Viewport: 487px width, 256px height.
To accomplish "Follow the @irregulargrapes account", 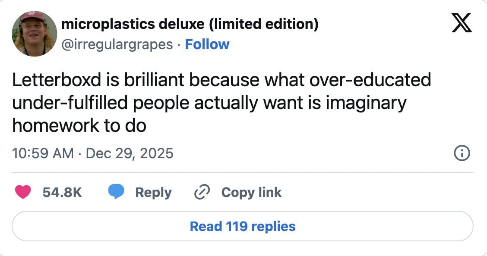I will pyautogui.click(x=207, y=44).
